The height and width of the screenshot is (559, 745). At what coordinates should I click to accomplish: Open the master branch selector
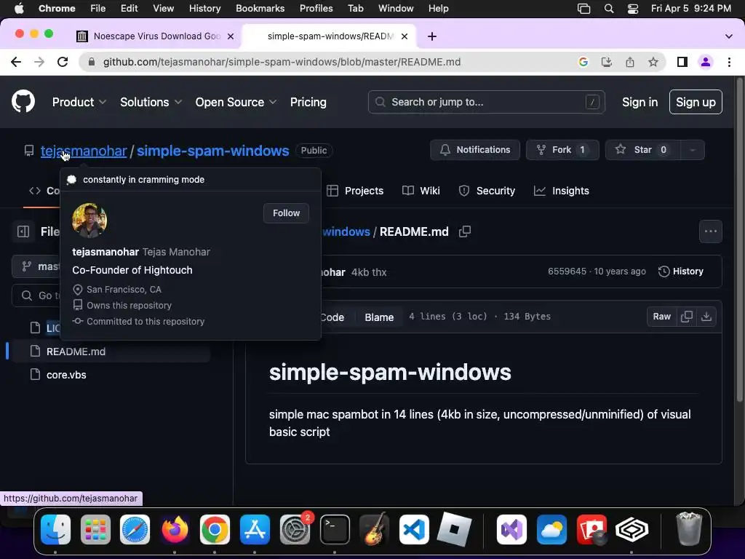37,266
